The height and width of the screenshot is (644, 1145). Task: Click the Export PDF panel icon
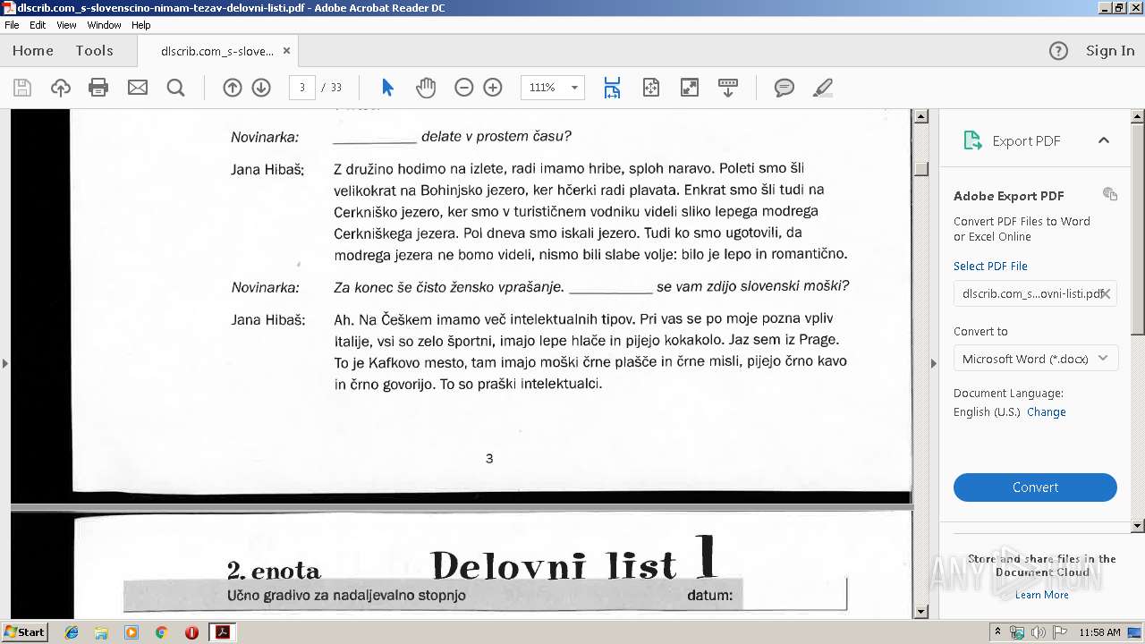click(x=972, y=140)
